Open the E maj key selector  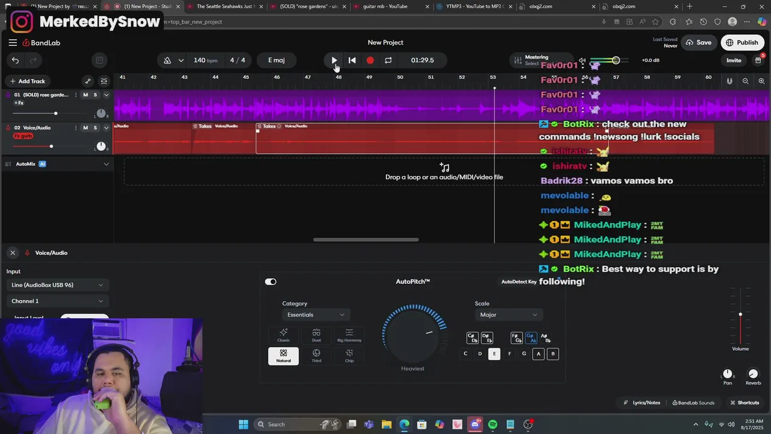[x=276, y=60]
